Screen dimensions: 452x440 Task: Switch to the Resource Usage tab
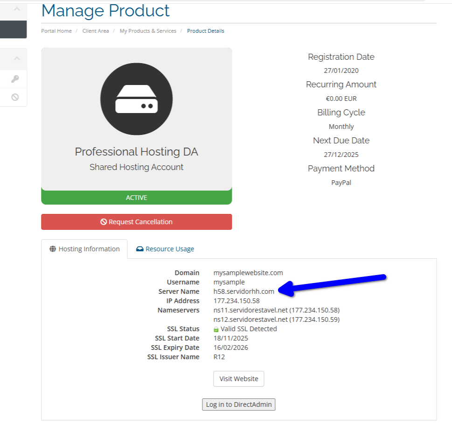point(165,249)
